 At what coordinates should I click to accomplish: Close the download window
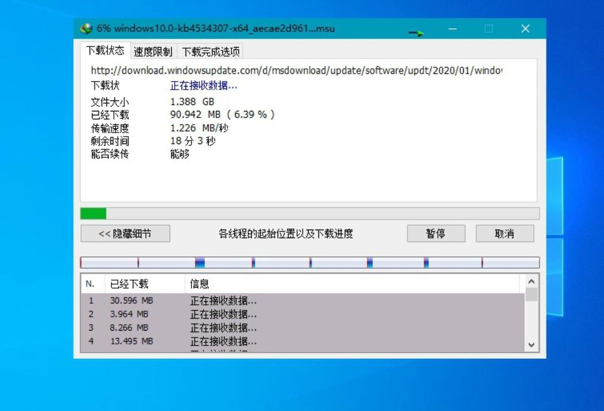pos(525,29)
